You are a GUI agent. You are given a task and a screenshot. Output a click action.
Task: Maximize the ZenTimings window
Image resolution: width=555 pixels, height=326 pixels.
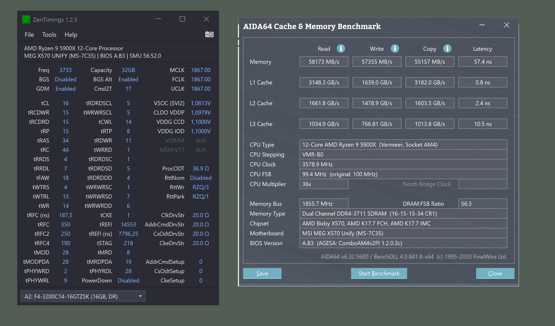pyautogui.click(x=182, y=19)
